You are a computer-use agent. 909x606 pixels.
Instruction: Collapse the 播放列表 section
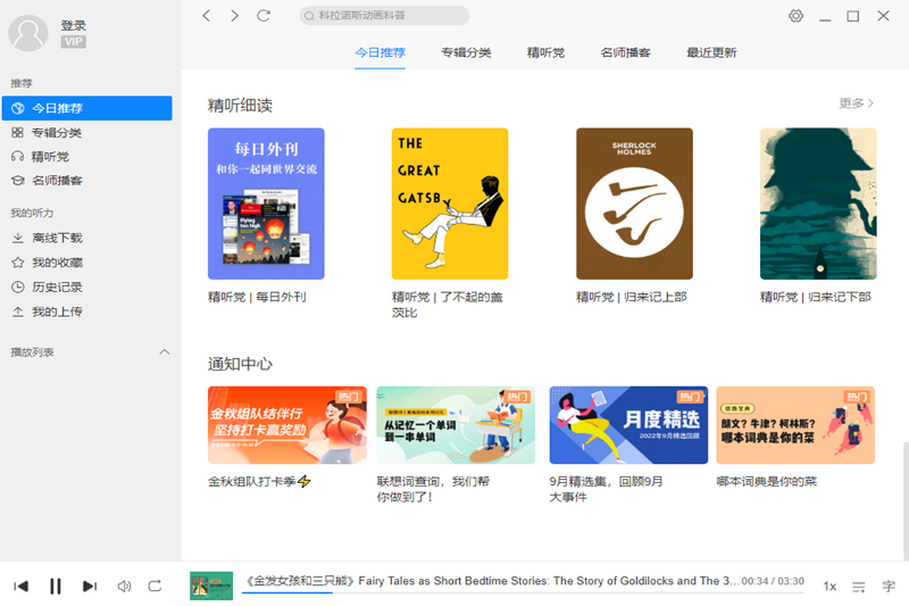click(164, 352)
